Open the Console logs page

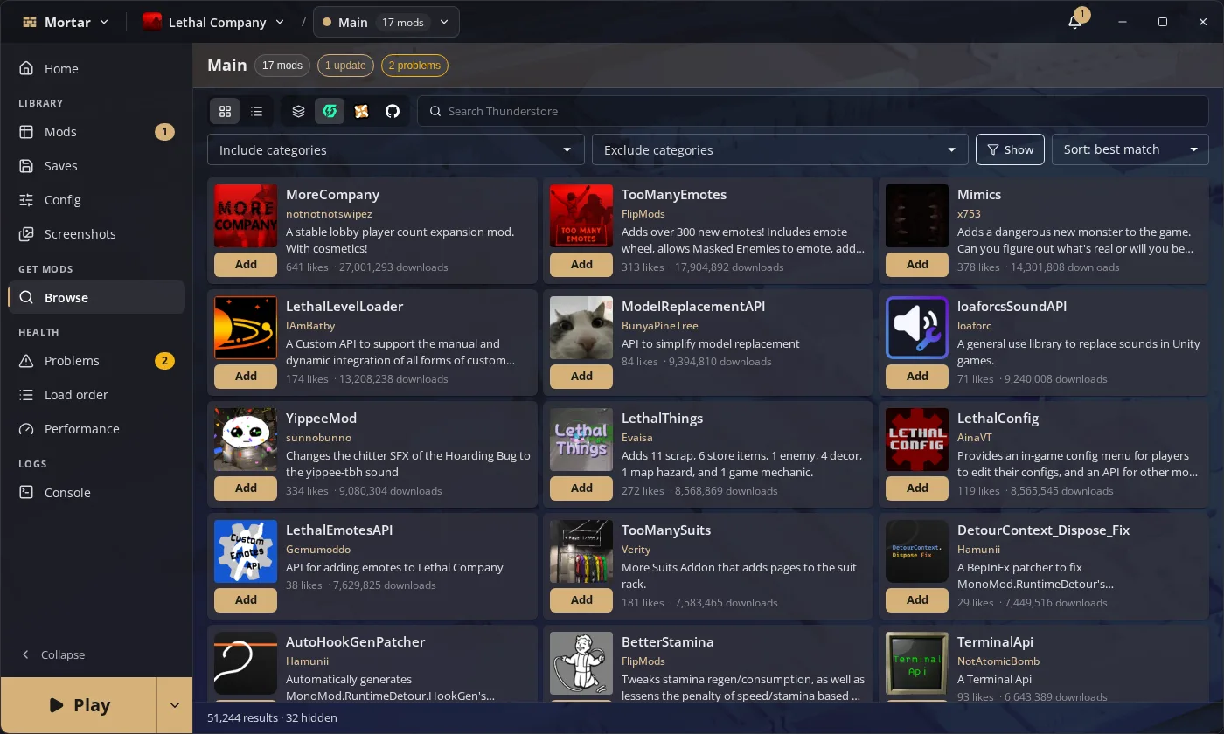click(96, 493)
